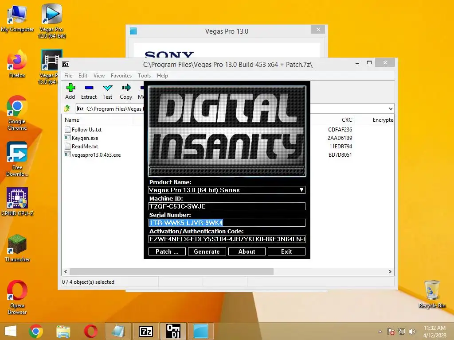
Task: Click the Extract toolbar icon in 7-Zip
Action: tap(89, 91)
